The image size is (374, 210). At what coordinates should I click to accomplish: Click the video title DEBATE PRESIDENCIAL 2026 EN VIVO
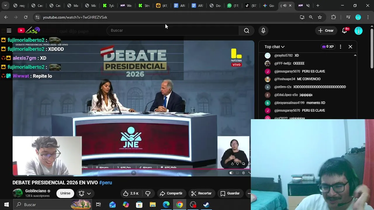55,183
